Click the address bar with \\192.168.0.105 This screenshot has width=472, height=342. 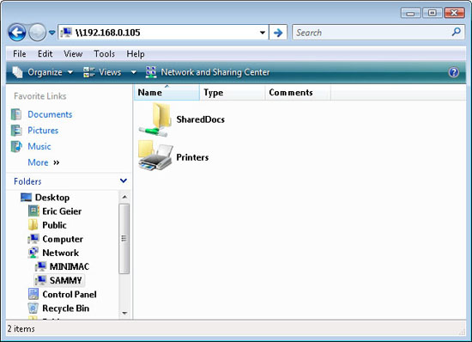coord(163,33)
